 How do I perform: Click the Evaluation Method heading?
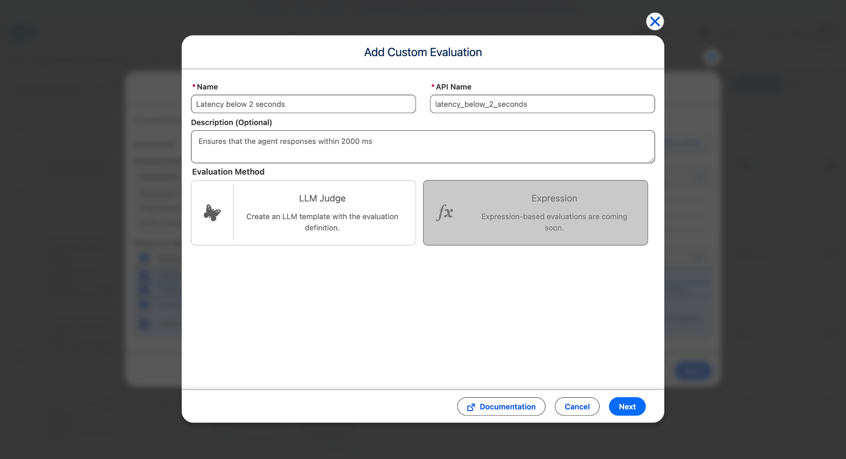point(228,172)
